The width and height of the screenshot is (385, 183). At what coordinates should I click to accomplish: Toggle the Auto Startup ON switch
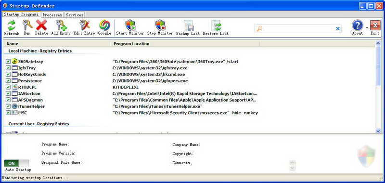[x=16, y=163]
